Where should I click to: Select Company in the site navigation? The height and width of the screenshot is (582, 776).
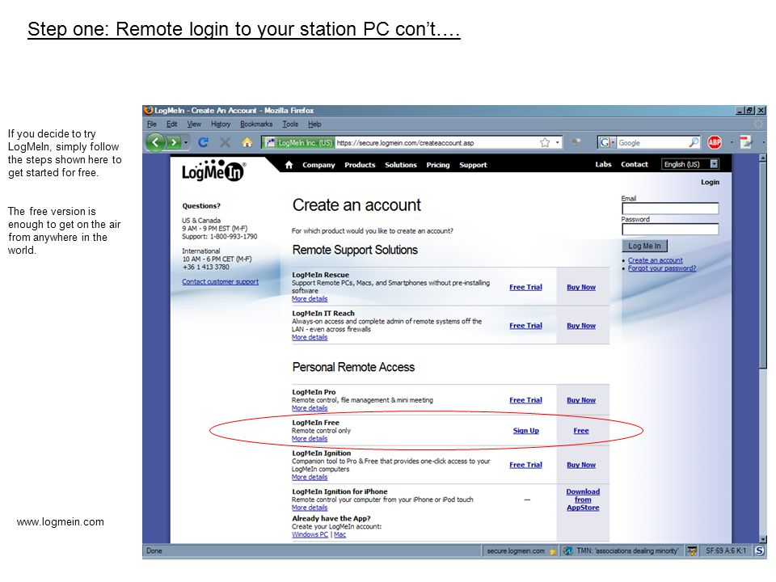pos(318,165)
